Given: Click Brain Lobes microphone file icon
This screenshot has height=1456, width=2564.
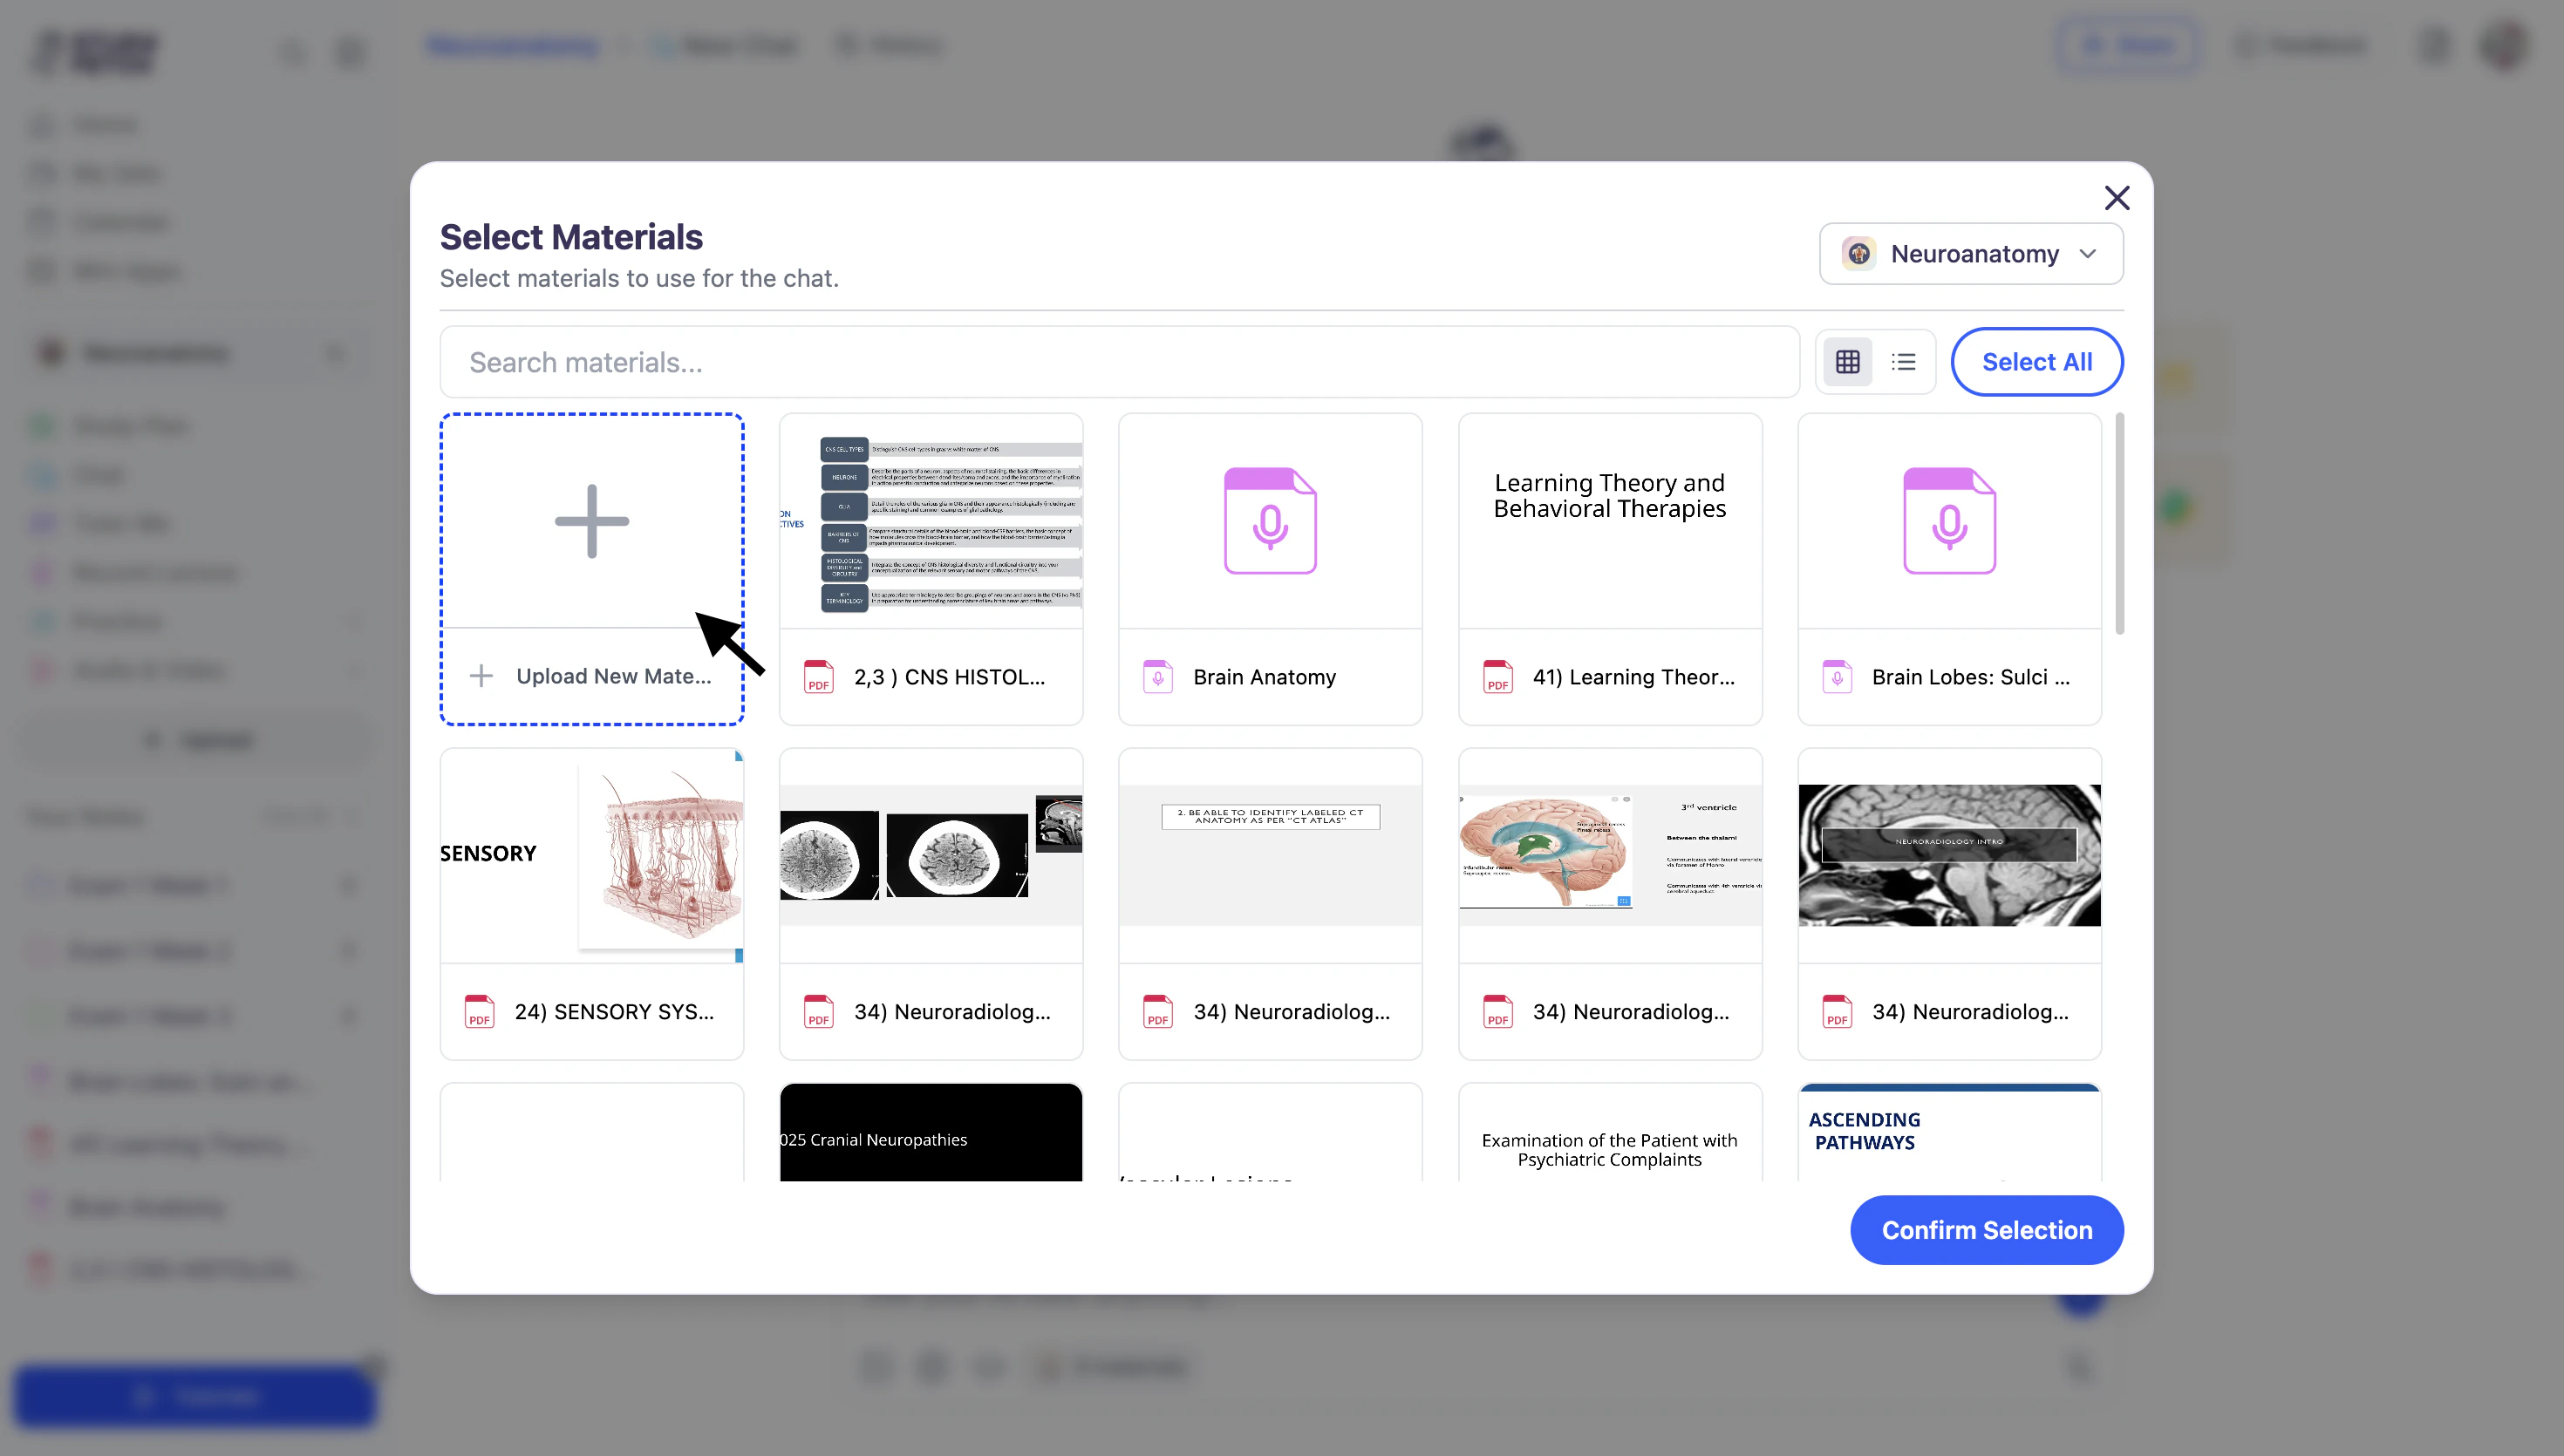Looking at the screenshot, I should (1948, 520).
